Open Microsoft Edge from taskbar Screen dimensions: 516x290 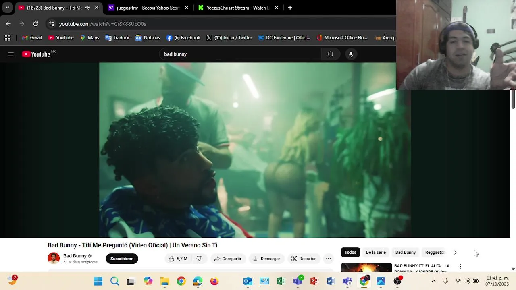(198, 281)
